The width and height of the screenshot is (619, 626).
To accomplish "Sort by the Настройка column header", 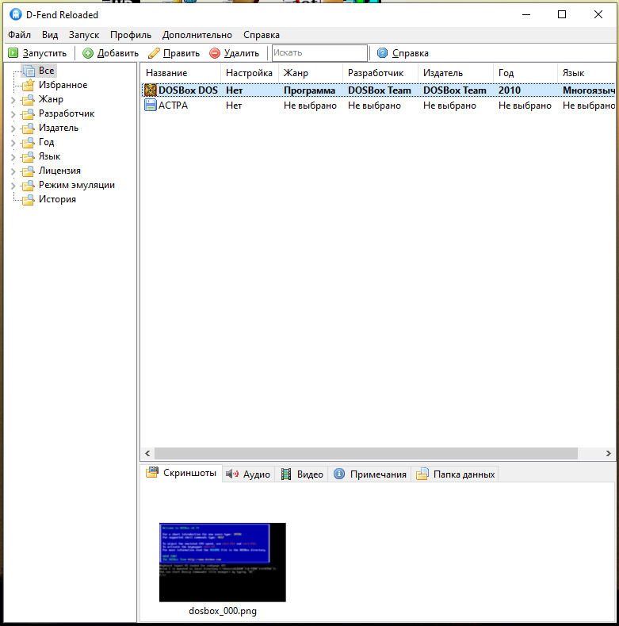I will pyautogui.click(x=250, y=73).
